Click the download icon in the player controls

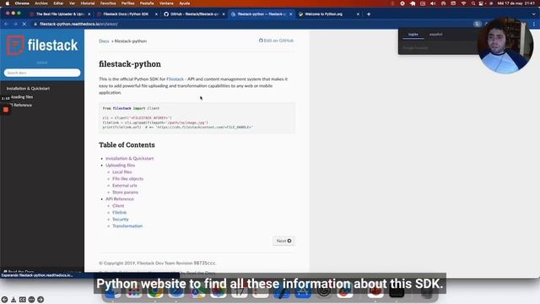pos(13,300)
